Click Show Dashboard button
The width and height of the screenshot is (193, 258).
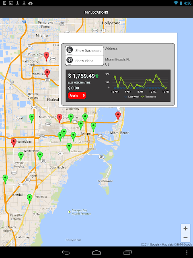84,50
